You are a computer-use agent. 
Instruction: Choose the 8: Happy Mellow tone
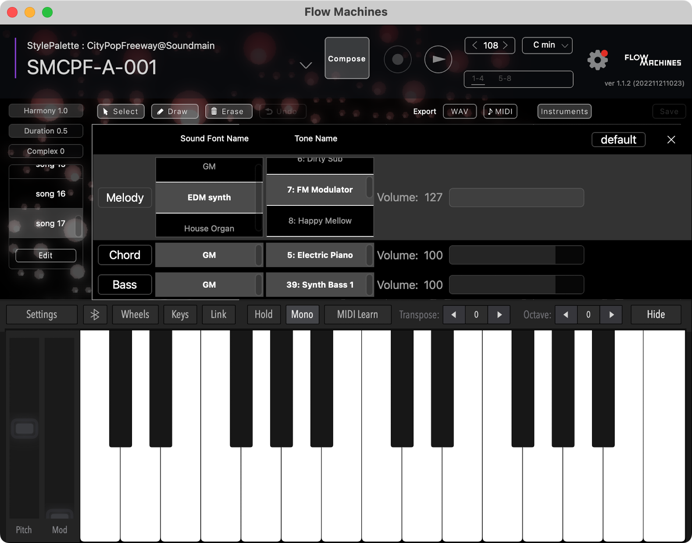pos(320,221)
